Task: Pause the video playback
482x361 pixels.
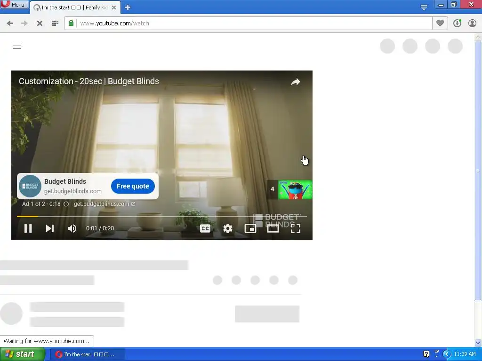Action: pyautogui.click(x=28, y=228)
